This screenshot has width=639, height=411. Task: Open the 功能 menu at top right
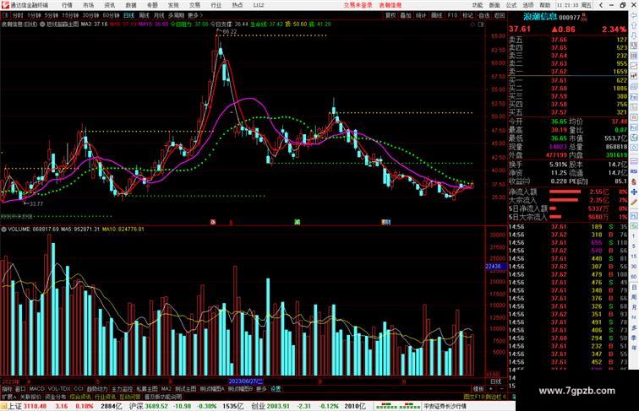478,5
